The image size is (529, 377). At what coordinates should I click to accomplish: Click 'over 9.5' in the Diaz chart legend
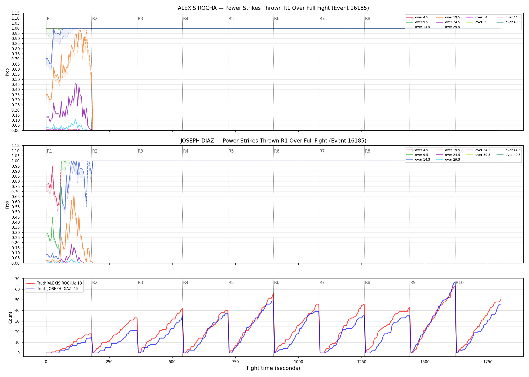[x=421, y=155]
